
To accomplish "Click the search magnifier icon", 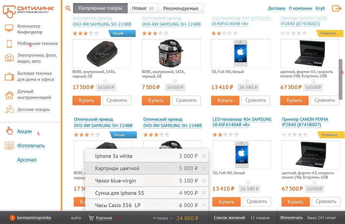I will click(x=68, y=8).
